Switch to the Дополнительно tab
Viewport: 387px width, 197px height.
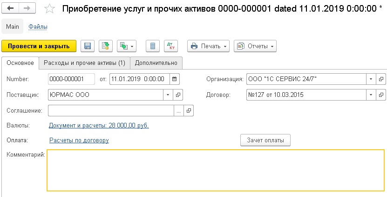(x=156, y=63)
